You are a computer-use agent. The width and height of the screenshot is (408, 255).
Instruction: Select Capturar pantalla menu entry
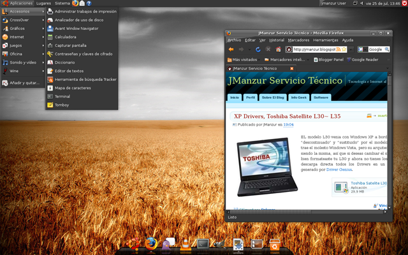click(x=82, y=45)
